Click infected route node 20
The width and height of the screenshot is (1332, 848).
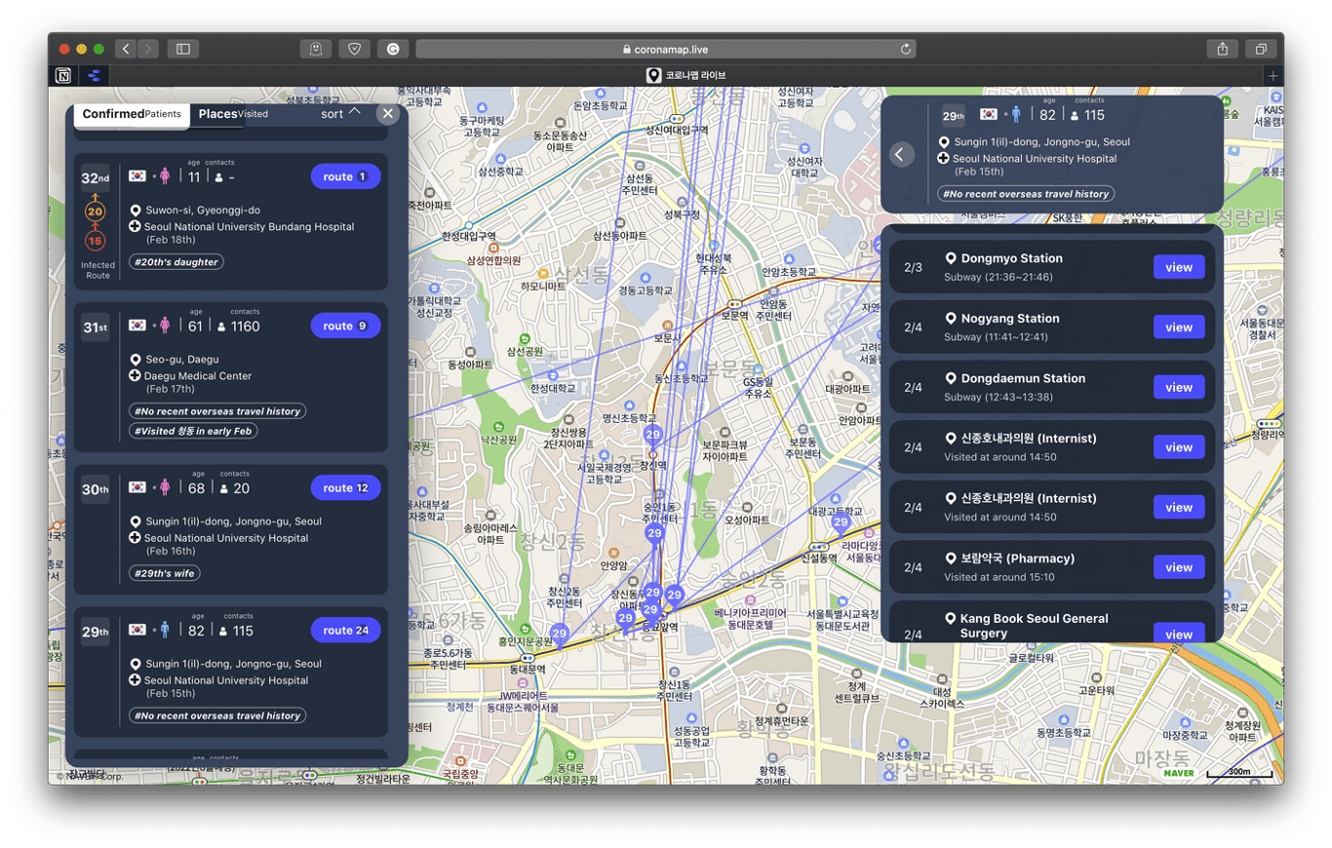95,212
